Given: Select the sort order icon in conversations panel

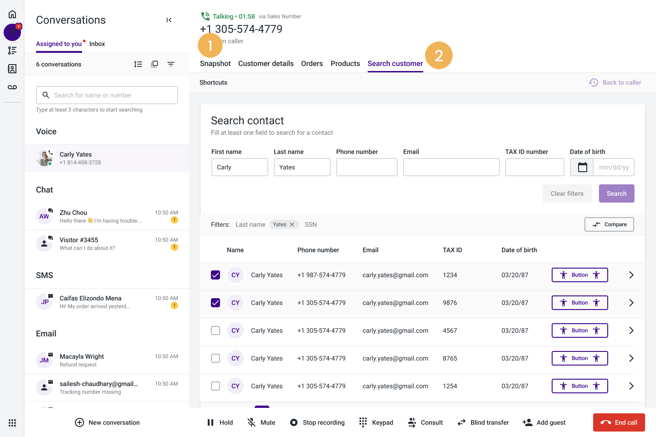Looking at the screenshot, I should pos(138,64).
